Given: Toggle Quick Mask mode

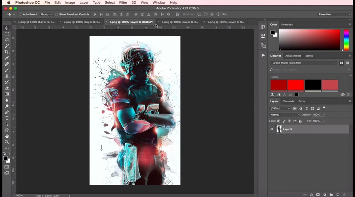Looking at the screenshot, I should (7, 167).
